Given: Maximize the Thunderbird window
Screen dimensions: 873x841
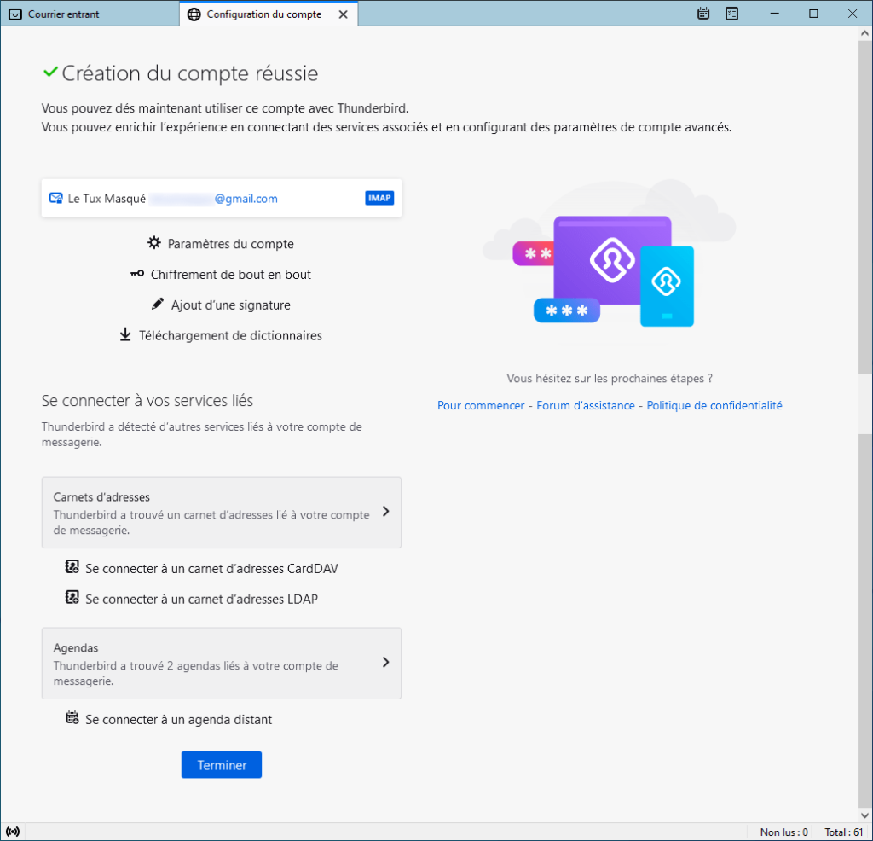Looking at the screenshot, I should click(x=813, y=14).
